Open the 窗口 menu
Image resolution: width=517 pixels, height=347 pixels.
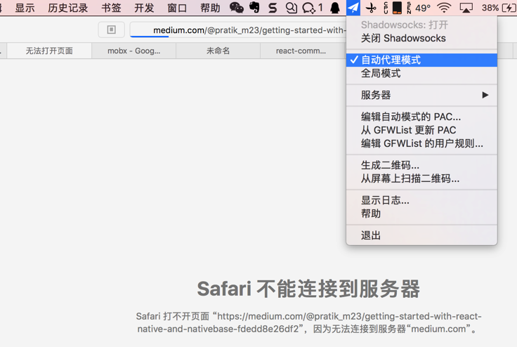[x=177, y=8]
